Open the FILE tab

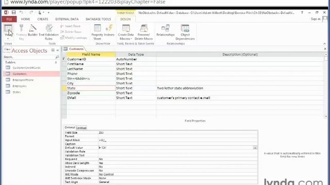click(x=9, y=19)
